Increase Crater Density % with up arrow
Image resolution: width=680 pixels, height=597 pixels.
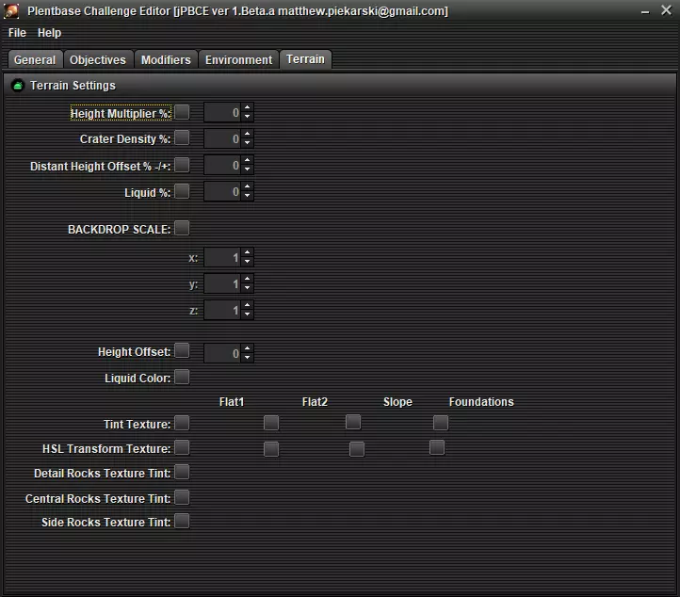[247, 135]
